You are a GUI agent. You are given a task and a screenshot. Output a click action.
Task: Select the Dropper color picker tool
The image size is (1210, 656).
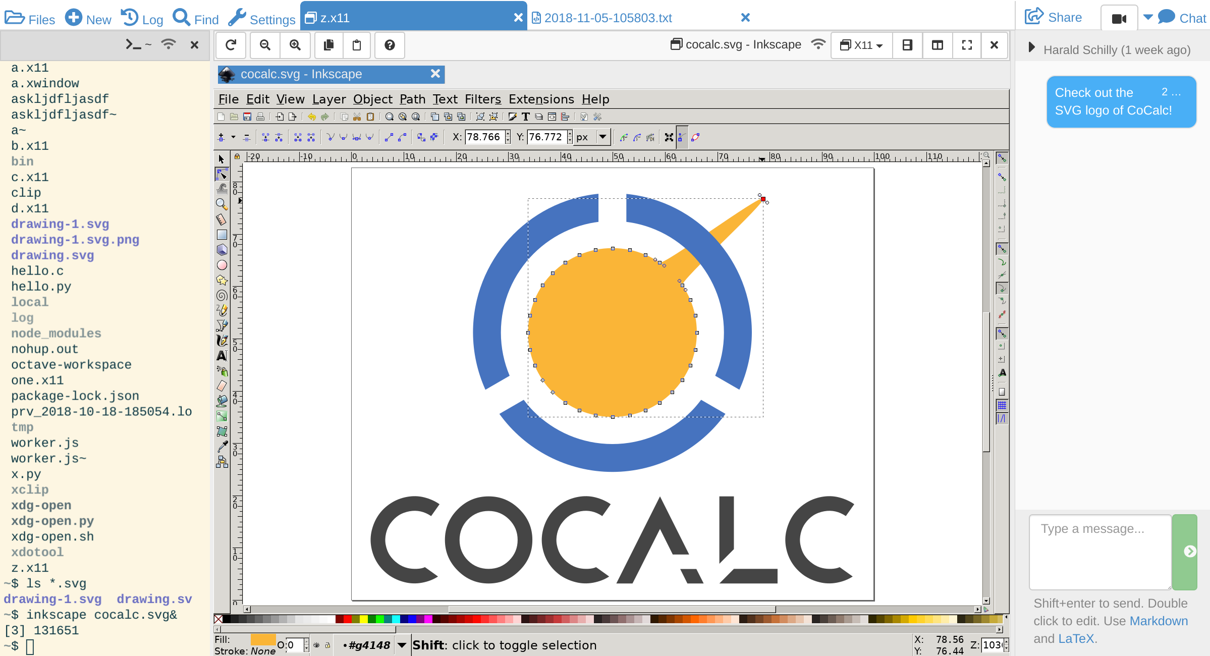tap(222, 447)
